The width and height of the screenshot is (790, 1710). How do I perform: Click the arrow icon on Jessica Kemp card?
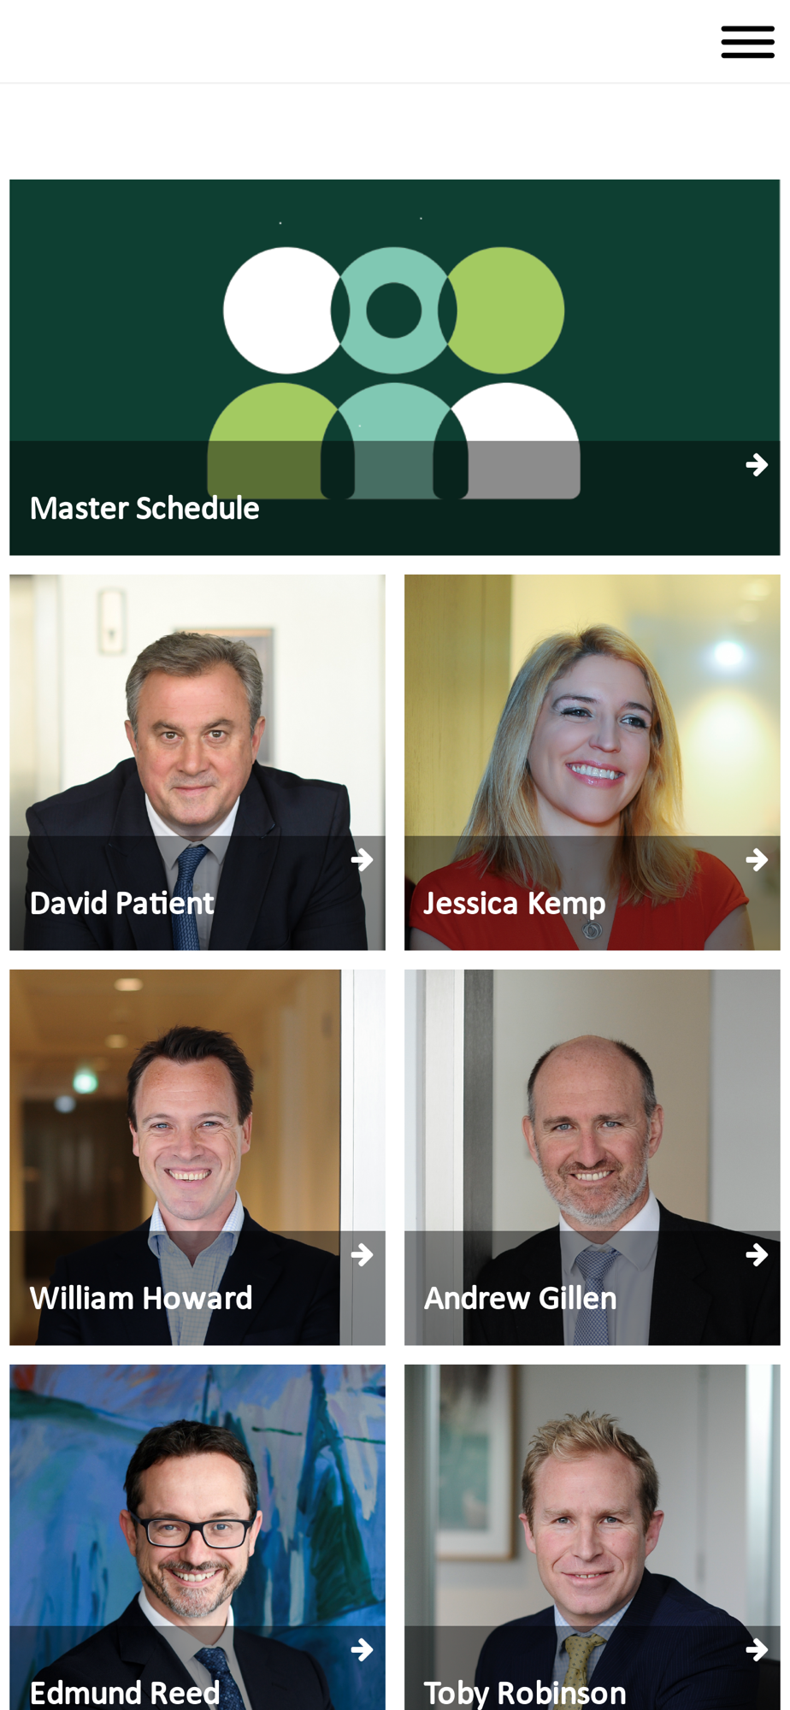[757, 860]
